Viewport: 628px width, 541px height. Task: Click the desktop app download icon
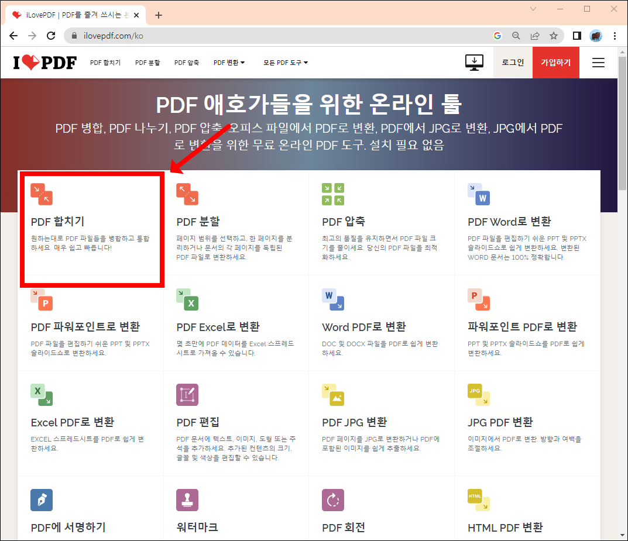click(x=474, y=62)
